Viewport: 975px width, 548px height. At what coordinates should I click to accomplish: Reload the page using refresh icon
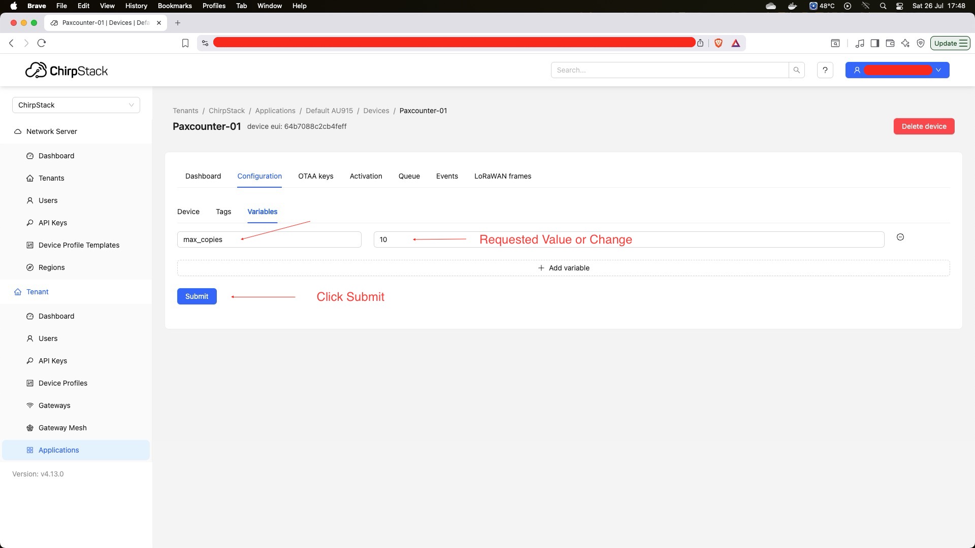point(42,43)
